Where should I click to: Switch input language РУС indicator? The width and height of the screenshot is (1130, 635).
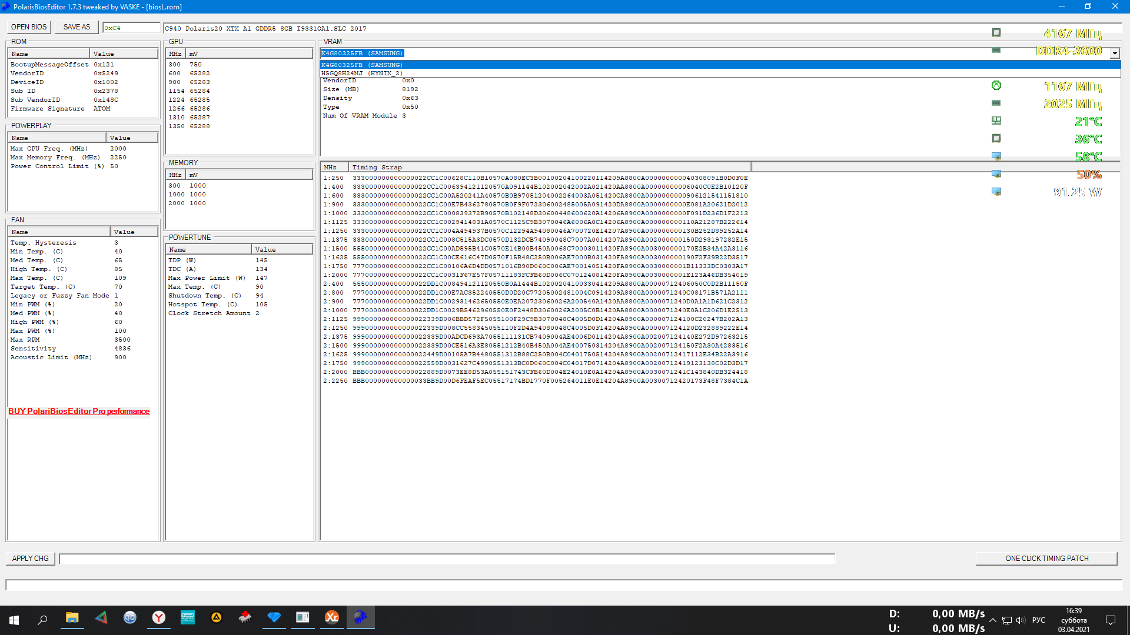[1039, 620]
